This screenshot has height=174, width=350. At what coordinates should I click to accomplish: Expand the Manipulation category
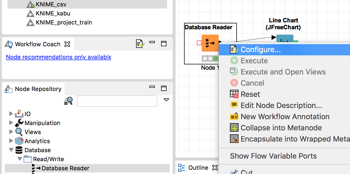point(11,123)
